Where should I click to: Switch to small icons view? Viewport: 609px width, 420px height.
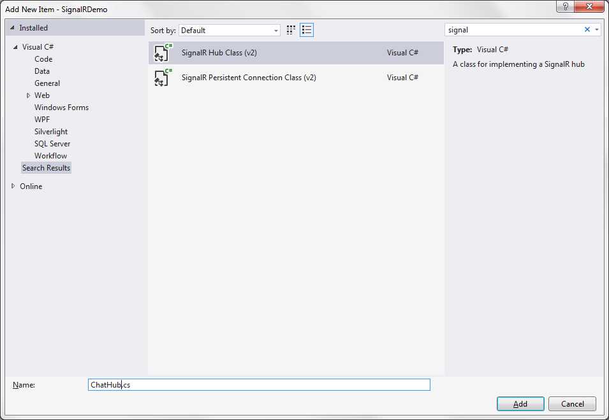[x=291, y=30]
